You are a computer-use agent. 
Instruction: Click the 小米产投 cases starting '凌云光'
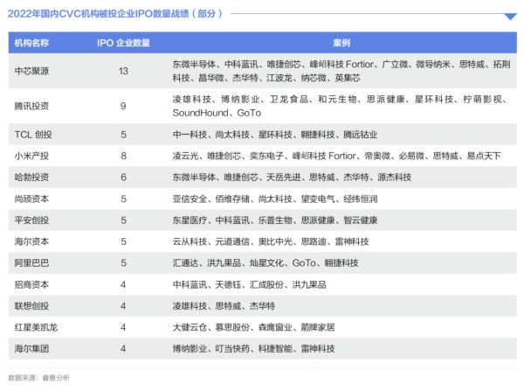(337, 156)
